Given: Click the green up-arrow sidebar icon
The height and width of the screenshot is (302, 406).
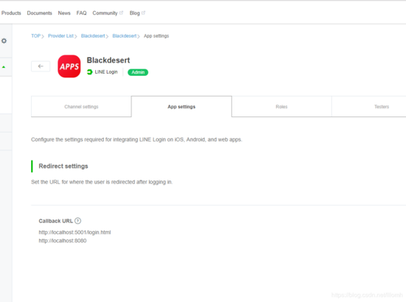Looking at the screenshot, I should (x=4, y=67).
